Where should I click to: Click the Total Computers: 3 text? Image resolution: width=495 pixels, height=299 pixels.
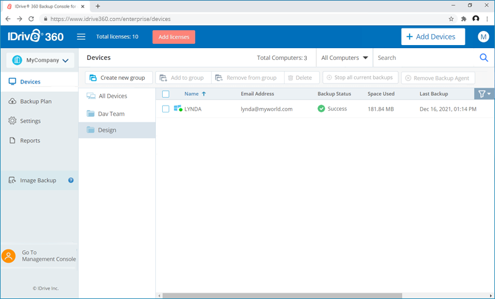pos(282,57)
